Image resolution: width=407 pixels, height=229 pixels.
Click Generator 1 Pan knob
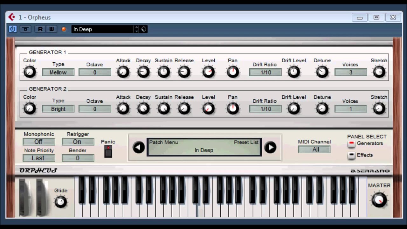pyautogui.click(x=233, y=72)
